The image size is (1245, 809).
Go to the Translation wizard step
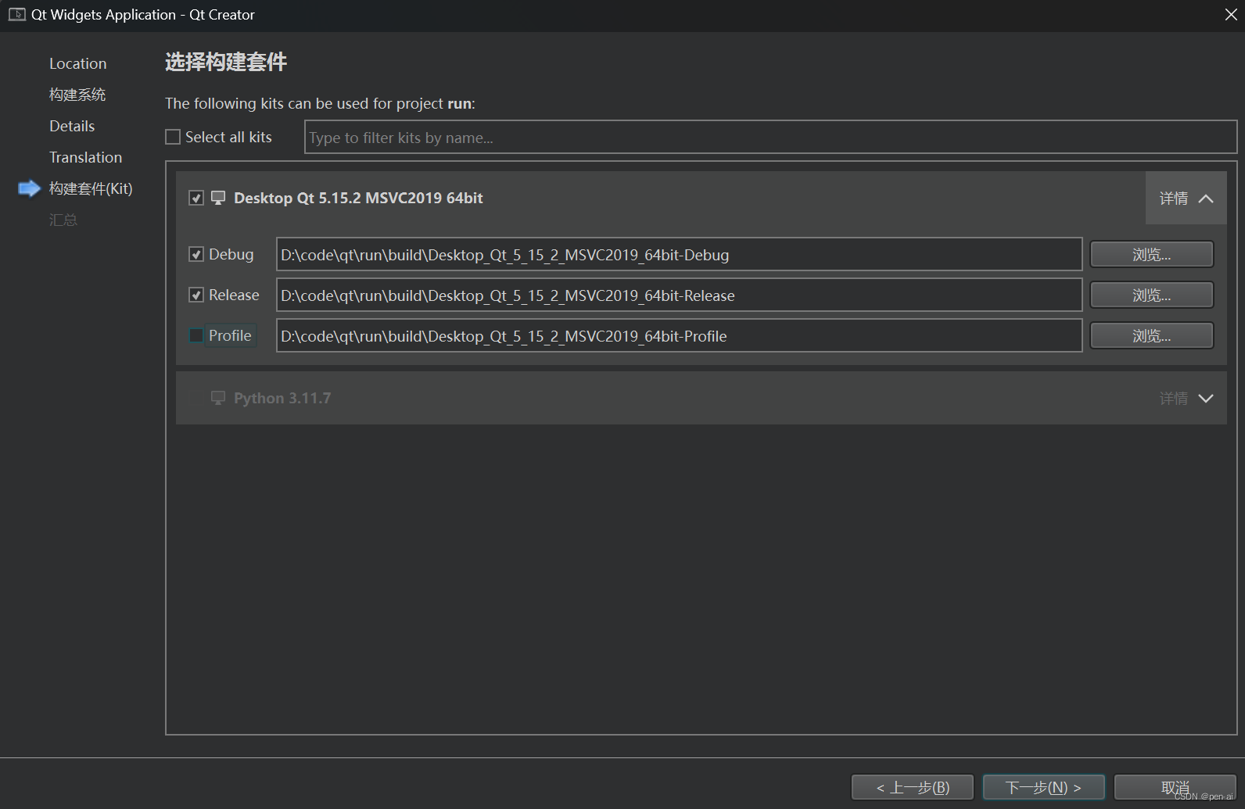tap(86, 157)
